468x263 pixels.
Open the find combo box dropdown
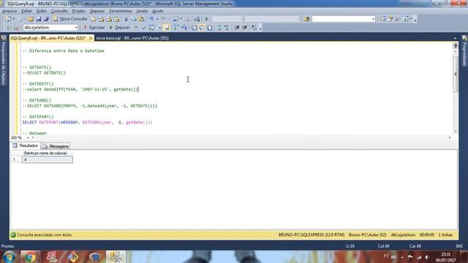pyautogui.click(x=373, y=19)
